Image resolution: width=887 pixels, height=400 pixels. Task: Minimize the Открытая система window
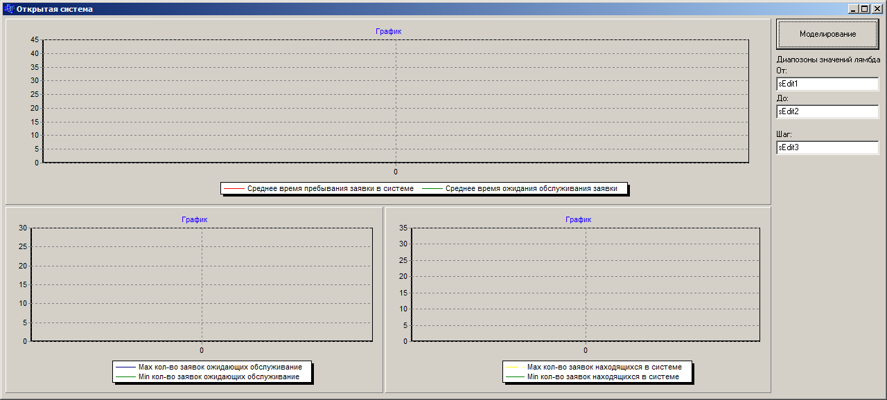pos(852,9)
